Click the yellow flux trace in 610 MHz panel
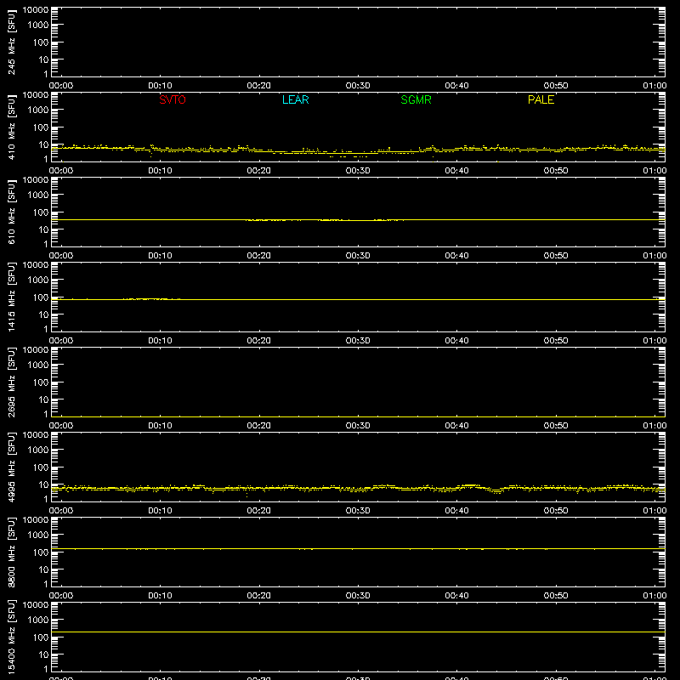The height and width of the screenshot is (680, 680). (358, 220)
